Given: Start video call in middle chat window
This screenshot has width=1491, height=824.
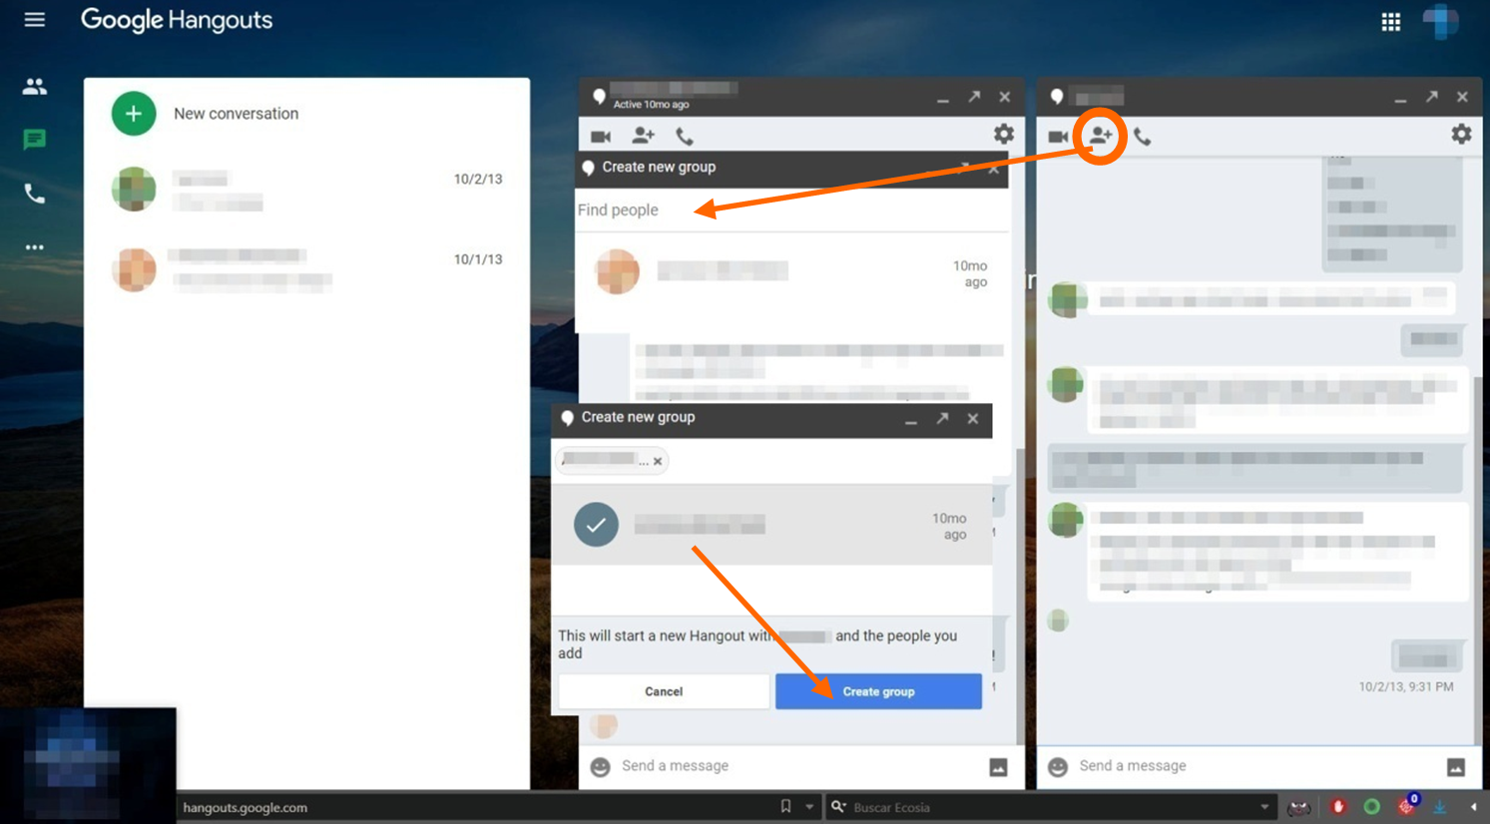Looking at the screenshot, I should tap(601, 137).
